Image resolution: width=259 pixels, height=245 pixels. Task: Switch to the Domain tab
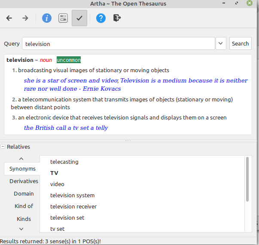coord(24,193)
